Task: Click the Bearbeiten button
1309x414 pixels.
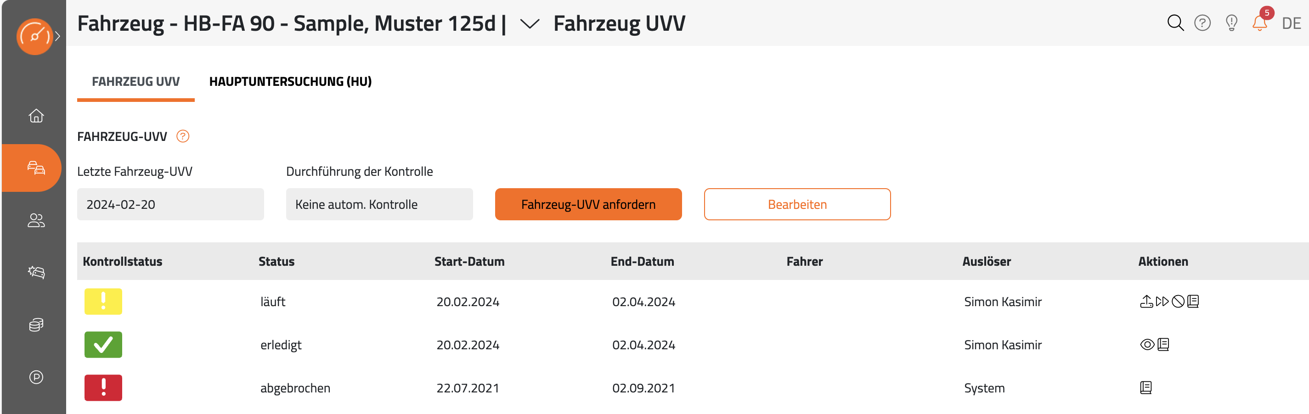Action: [797, 204]
